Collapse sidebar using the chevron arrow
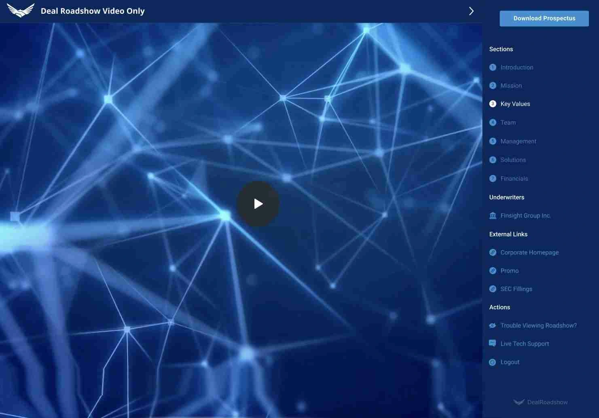The width and height of the screenshot is (599, 418). (x=471, y=11)
